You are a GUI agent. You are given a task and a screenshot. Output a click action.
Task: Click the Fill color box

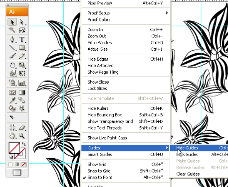pos(14,148)
